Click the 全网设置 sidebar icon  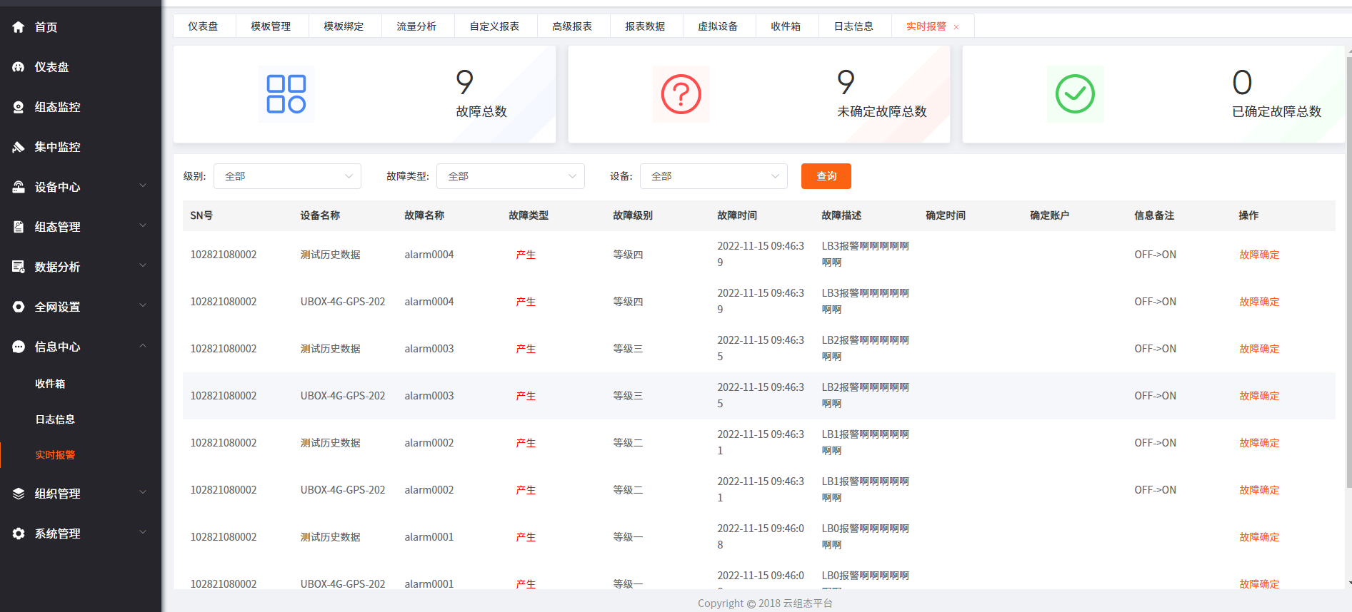coord(19,307)
